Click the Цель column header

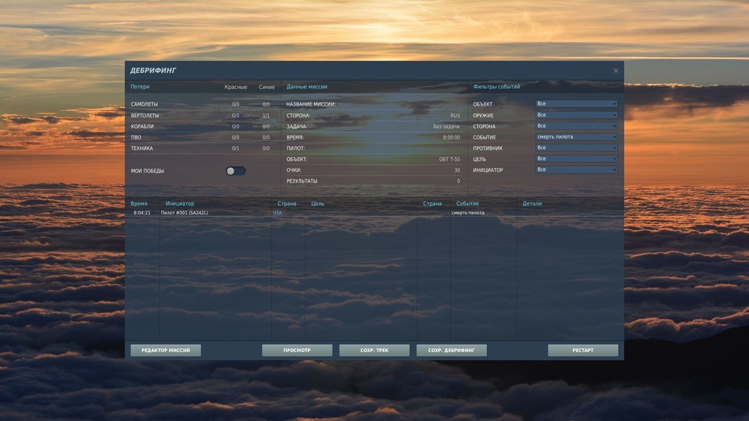pos(318,204)
